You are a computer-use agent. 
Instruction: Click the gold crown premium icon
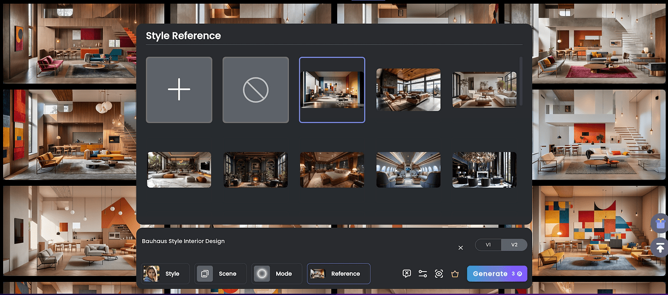click(x=455, y=274)
